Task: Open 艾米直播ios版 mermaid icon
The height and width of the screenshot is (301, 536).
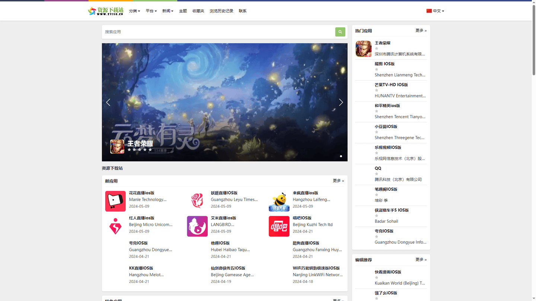Action: click(197, 226)
